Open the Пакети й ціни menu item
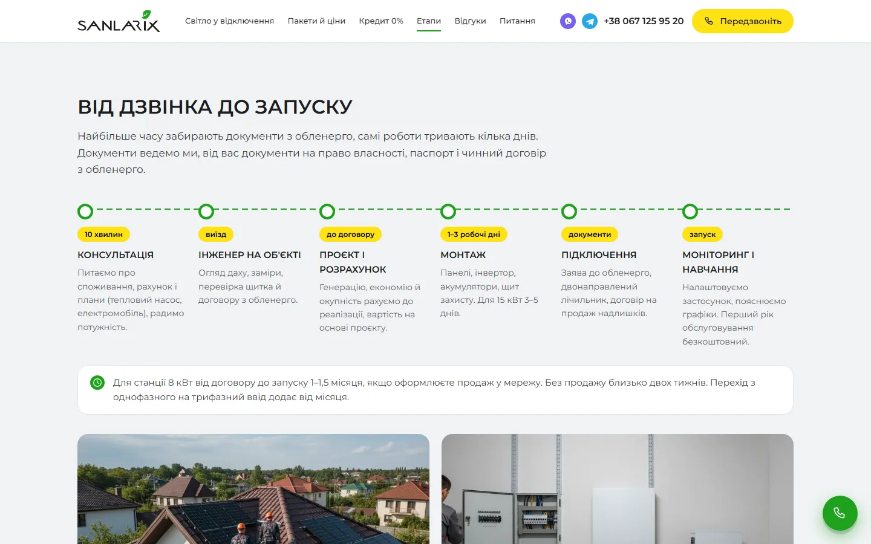 tap(316, 21)
